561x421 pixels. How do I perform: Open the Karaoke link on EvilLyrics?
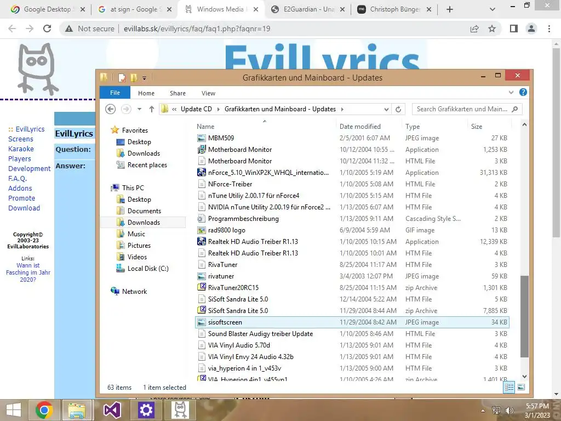tap(21, 149)
